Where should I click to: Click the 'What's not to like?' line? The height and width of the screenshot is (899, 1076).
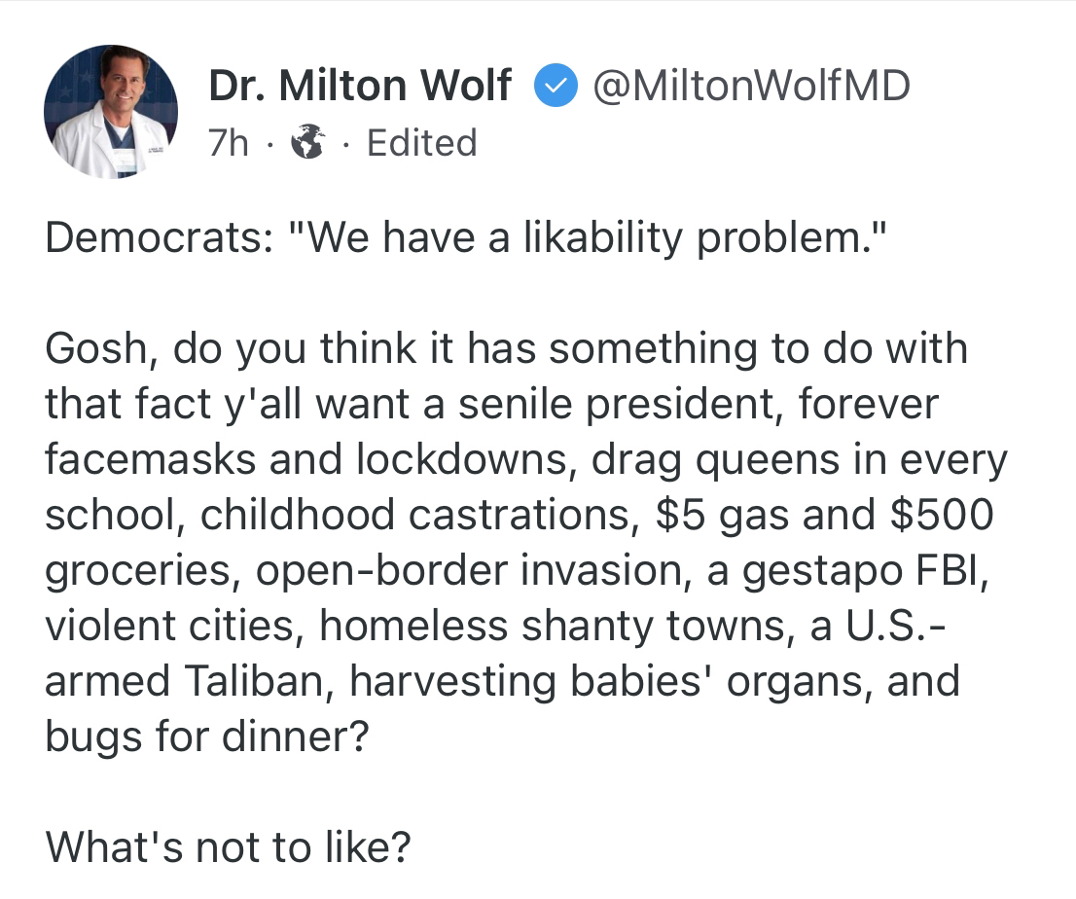[x=228, y=847]
